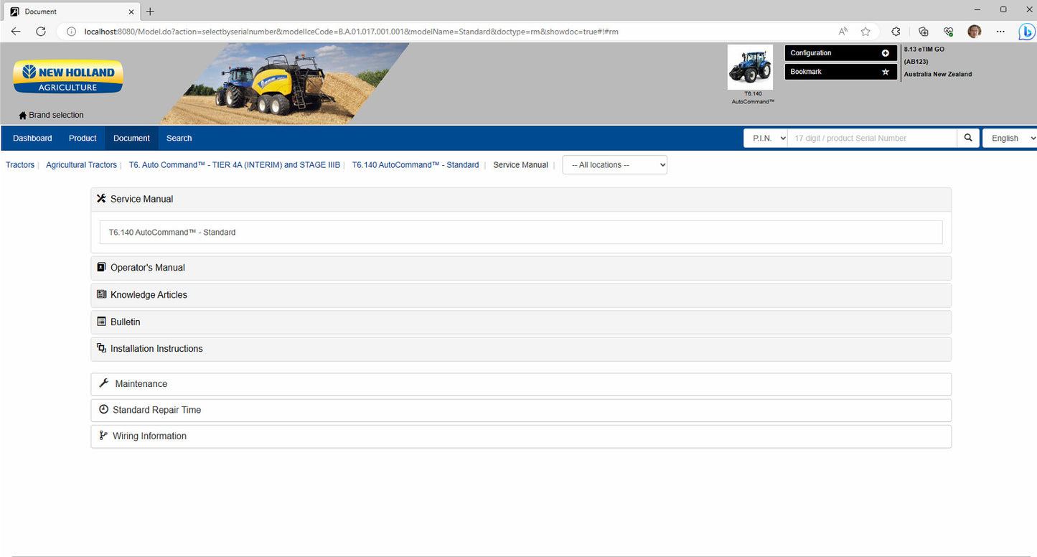Click the Maintenance wrench icon

point(103,383)
